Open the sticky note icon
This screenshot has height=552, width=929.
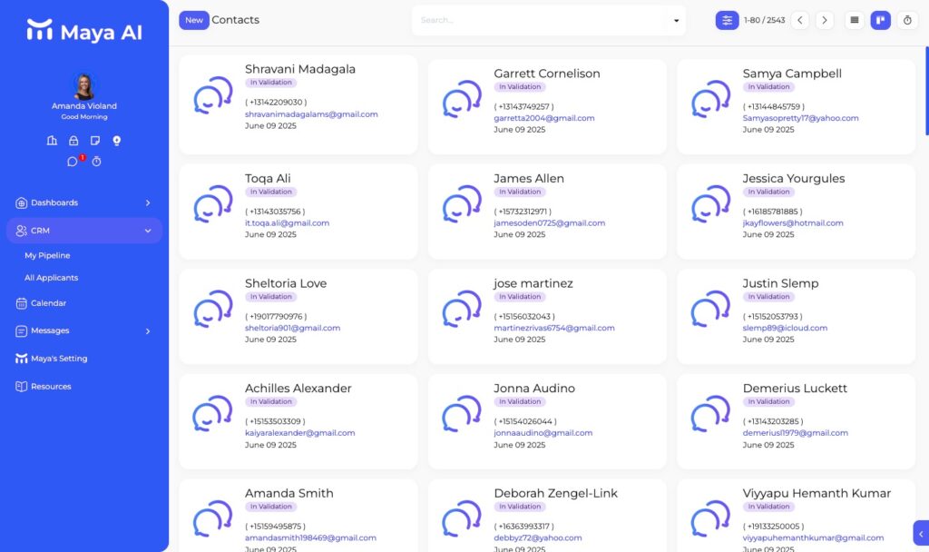pos(94,141)
